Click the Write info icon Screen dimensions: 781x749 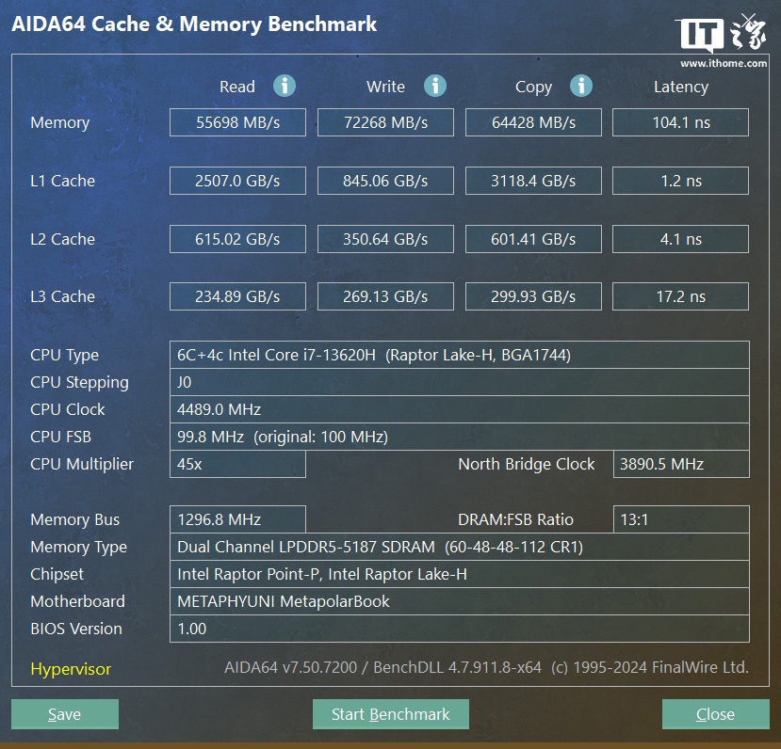point(435,86)
